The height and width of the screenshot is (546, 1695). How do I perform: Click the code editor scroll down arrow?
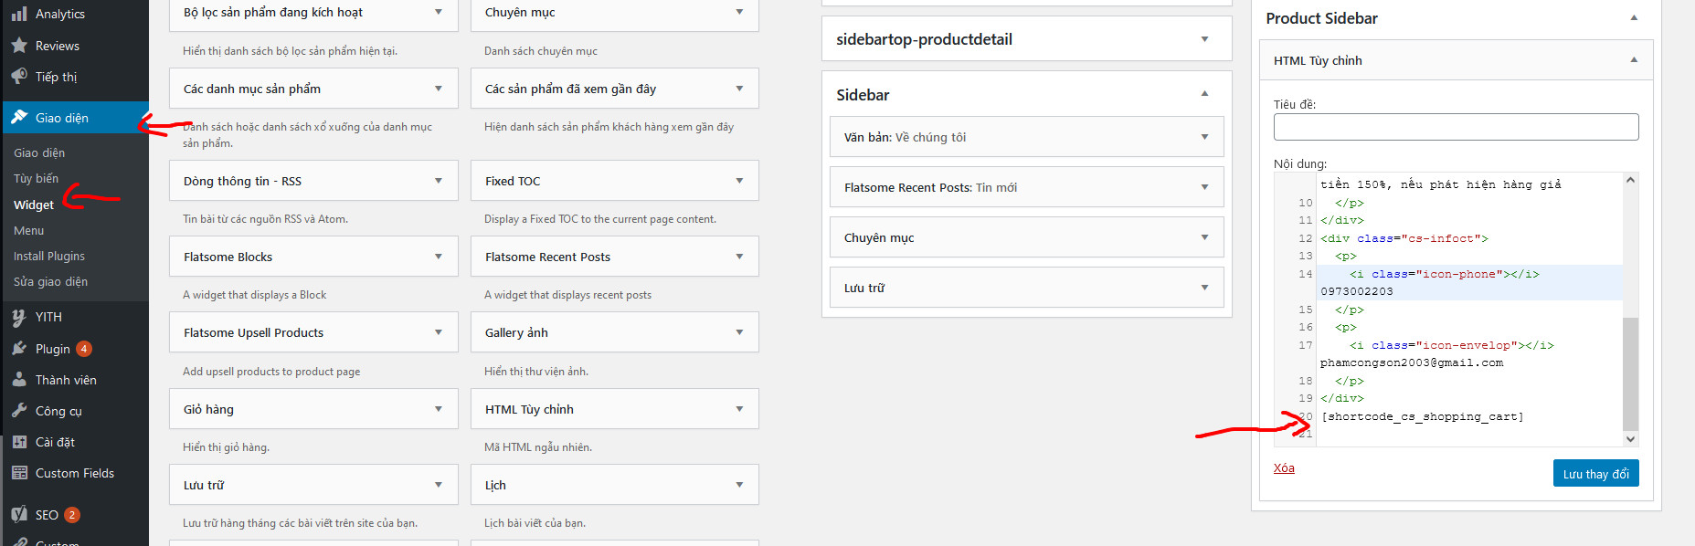click(x=1630, y=439)
